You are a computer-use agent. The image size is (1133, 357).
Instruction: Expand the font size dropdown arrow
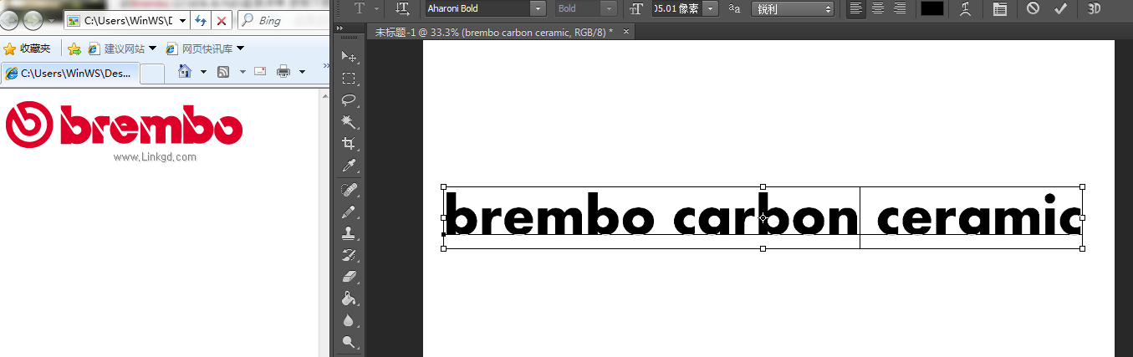[711, 8]
